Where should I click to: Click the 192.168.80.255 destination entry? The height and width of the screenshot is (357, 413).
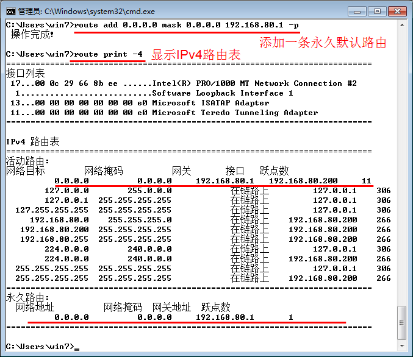click(54, 239)
